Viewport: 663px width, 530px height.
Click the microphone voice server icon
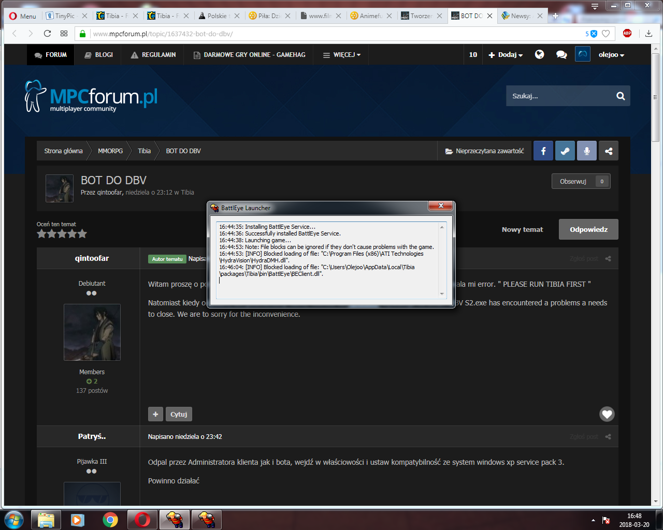587,151
